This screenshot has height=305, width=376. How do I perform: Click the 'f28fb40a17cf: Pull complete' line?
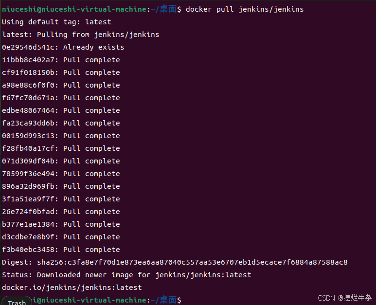pos(61,148)
